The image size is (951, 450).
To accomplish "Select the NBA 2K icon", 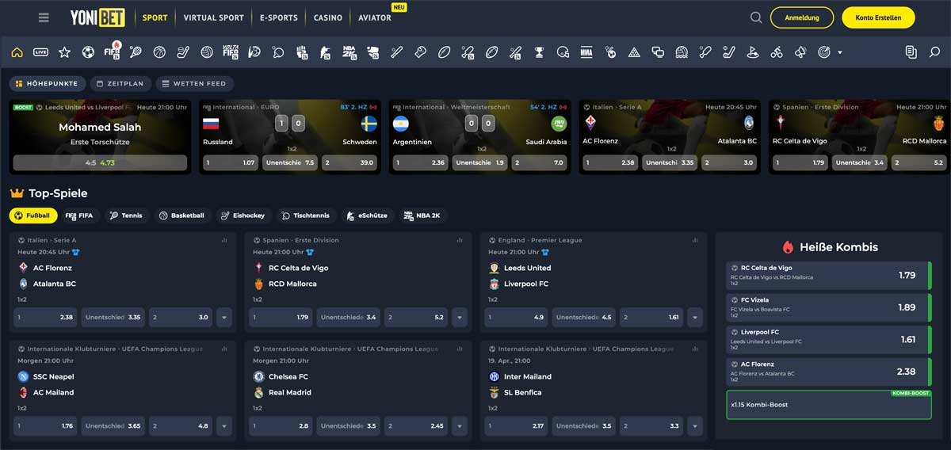I will click(349, 52).
